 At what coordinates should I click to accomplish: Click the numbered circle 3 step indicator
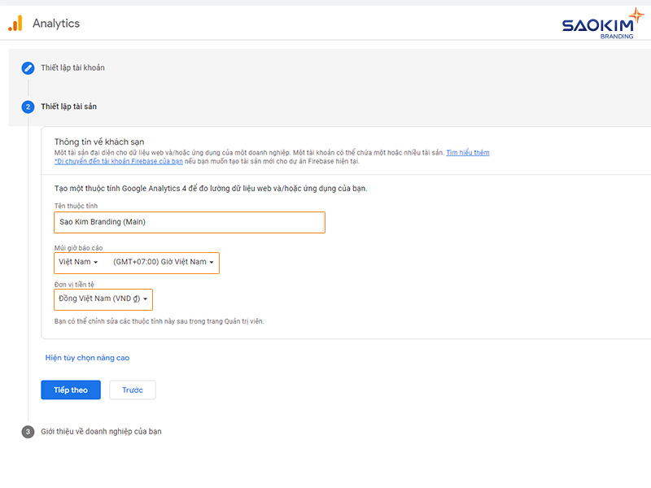coord(28,431)
